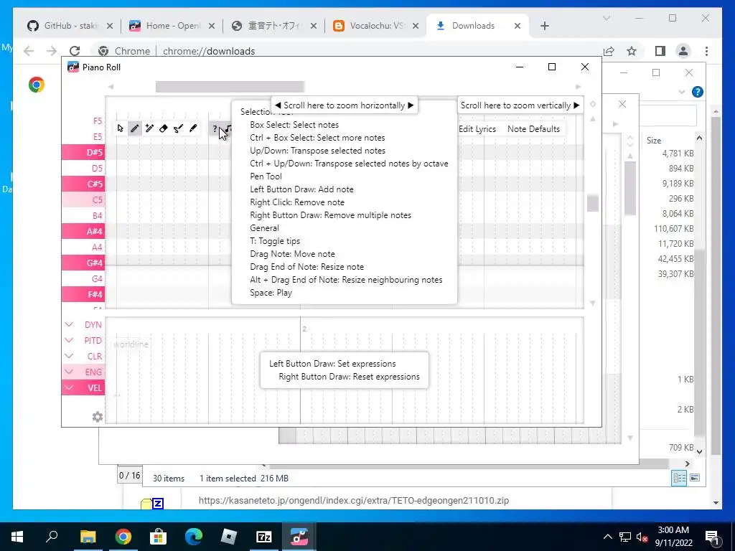Click the vertical zoom scroll area
Viewport: 735px width, 551px height.
pyautogui.click(x=520, y=105)
